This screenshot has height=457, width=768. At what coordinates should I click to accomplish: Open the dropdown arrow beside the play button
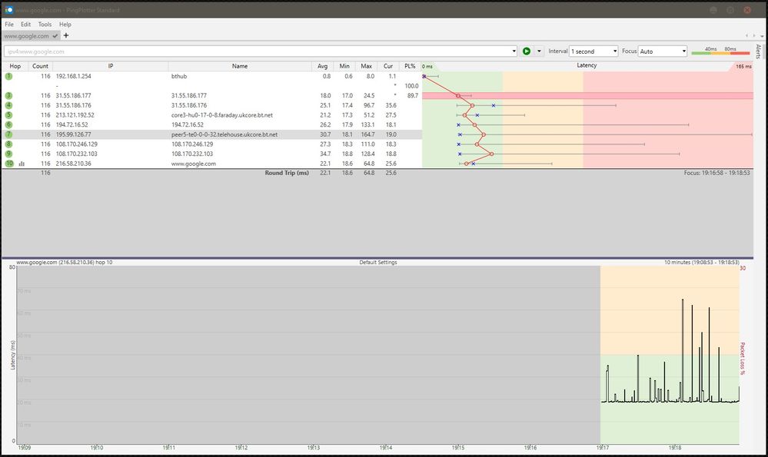540,51
